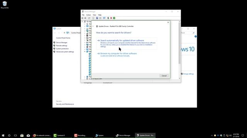The image size is (247, 138).
Task: Click red X Uninstall device icon
Action: pyautogui.click(x=111, y=18)
